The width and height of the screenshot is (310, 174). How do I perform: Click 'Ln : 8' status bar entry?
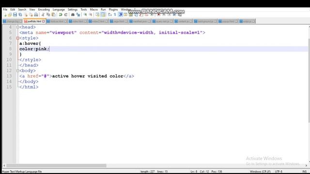pos(194,172)
